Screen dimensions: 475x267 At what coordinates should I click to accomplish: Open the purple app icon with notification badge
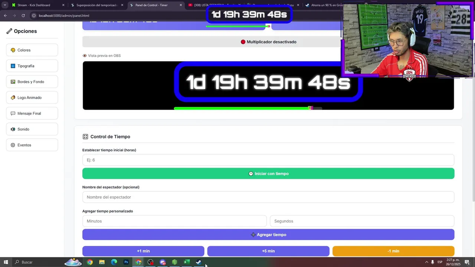coord(163,262)
